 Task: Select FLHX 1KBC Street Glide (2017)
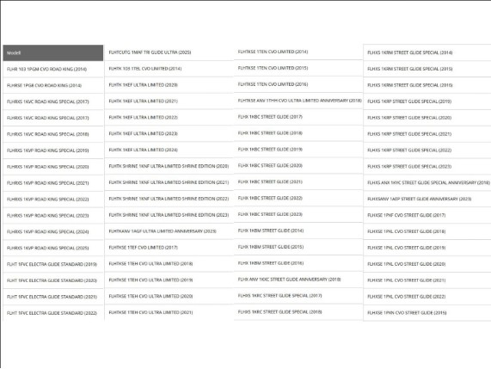point(270,118)
